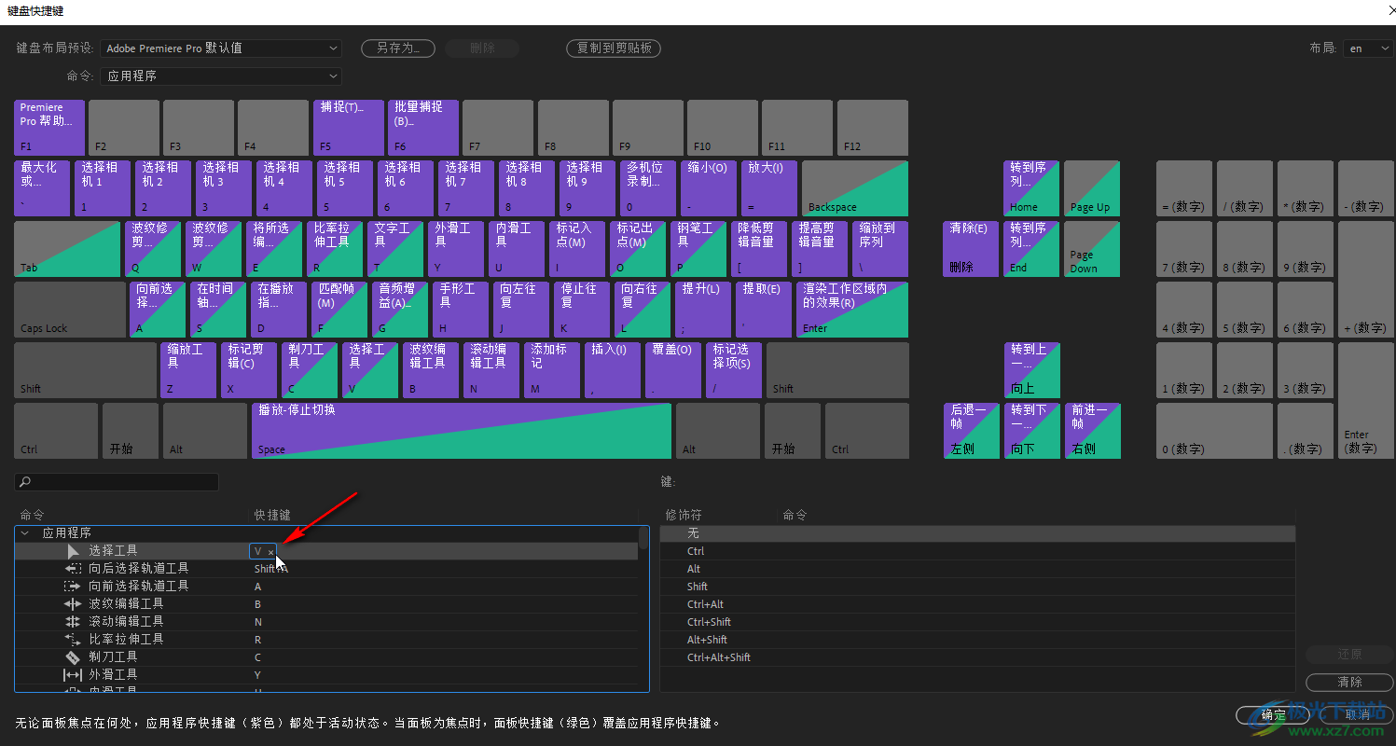The image size is (1396, 746).
Task: Open the 布局 en language dropdown
Action: (x=1368, y=48)
